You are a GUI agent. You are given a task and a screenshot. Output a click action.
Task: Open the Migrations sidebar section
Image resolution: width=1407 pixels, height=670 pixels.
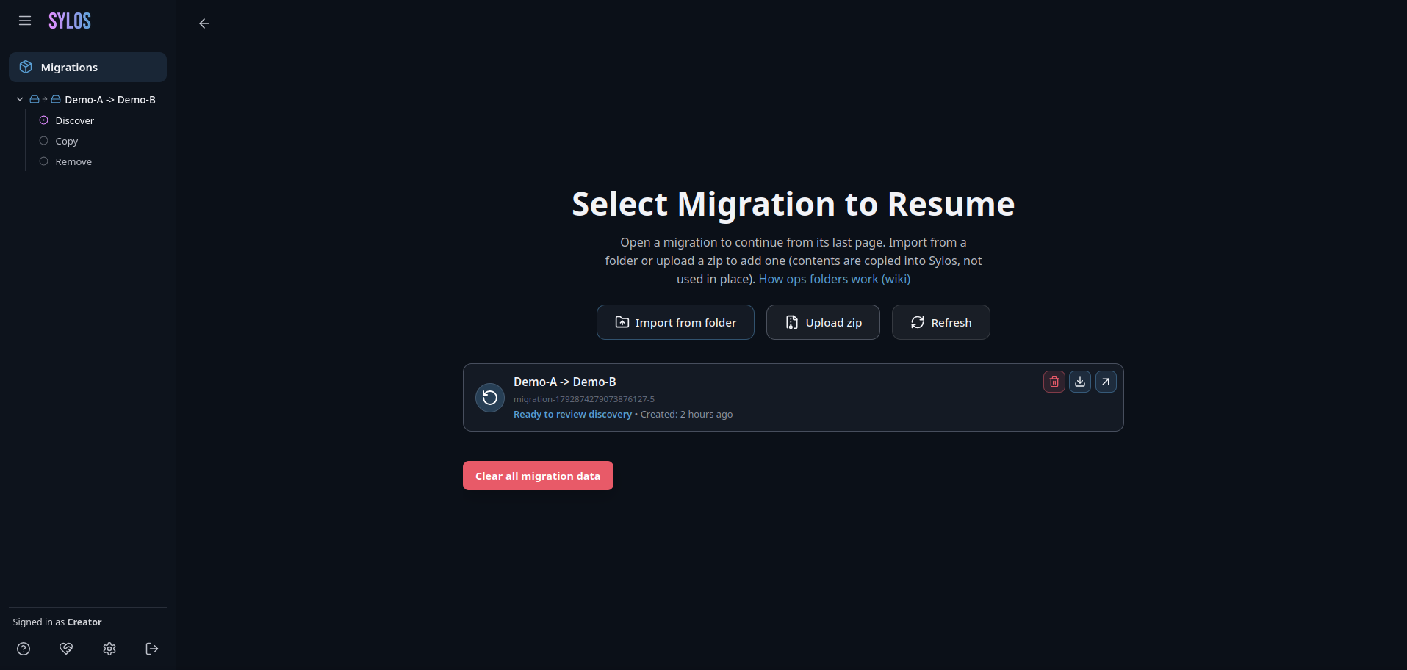(87, 67)
